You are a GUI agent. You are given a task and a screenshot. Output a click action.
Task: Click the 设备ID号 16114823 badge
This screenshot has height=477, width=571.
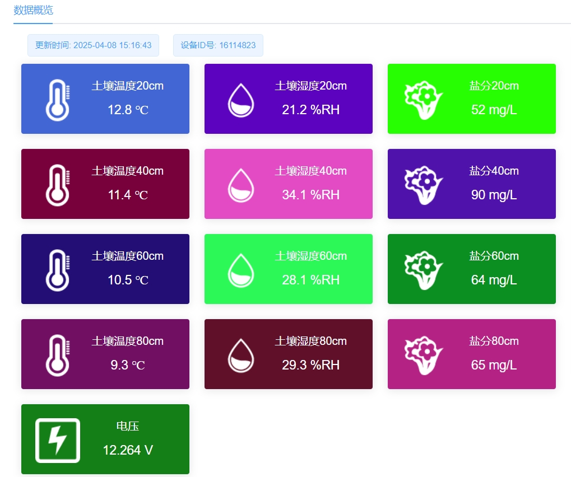[x=218, y=45]
